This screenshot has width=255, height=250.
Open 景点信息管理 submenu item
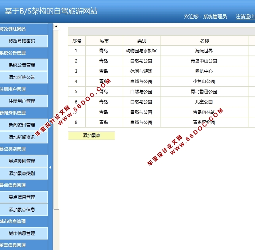(x=24, y=197)
